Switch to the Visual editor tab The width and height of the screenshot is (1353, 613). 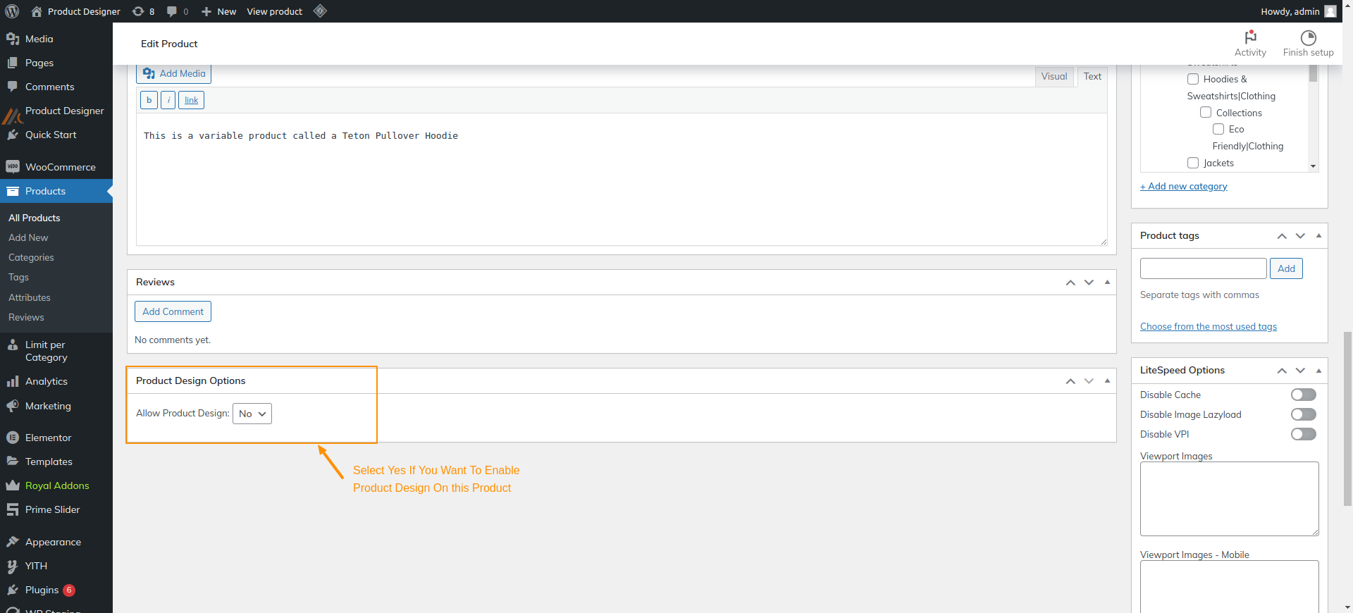coord(1054,77)
